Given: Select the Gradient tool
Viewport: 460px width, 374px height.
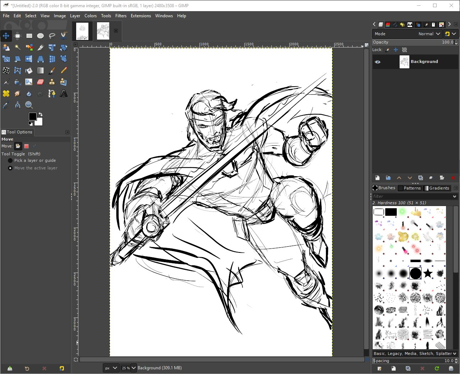Looking at the screenshot, I should tap(41, 70).
